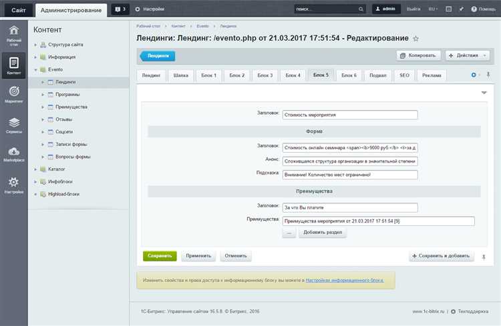Switch to the Сайт tab
This screenshot has width=501, height=326.
(x=19, y=10)
